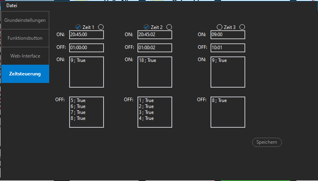This screenshot has width=318, height=181.
Task: Select the radio button right of Zeit 2
Action: tap(169, 27)
